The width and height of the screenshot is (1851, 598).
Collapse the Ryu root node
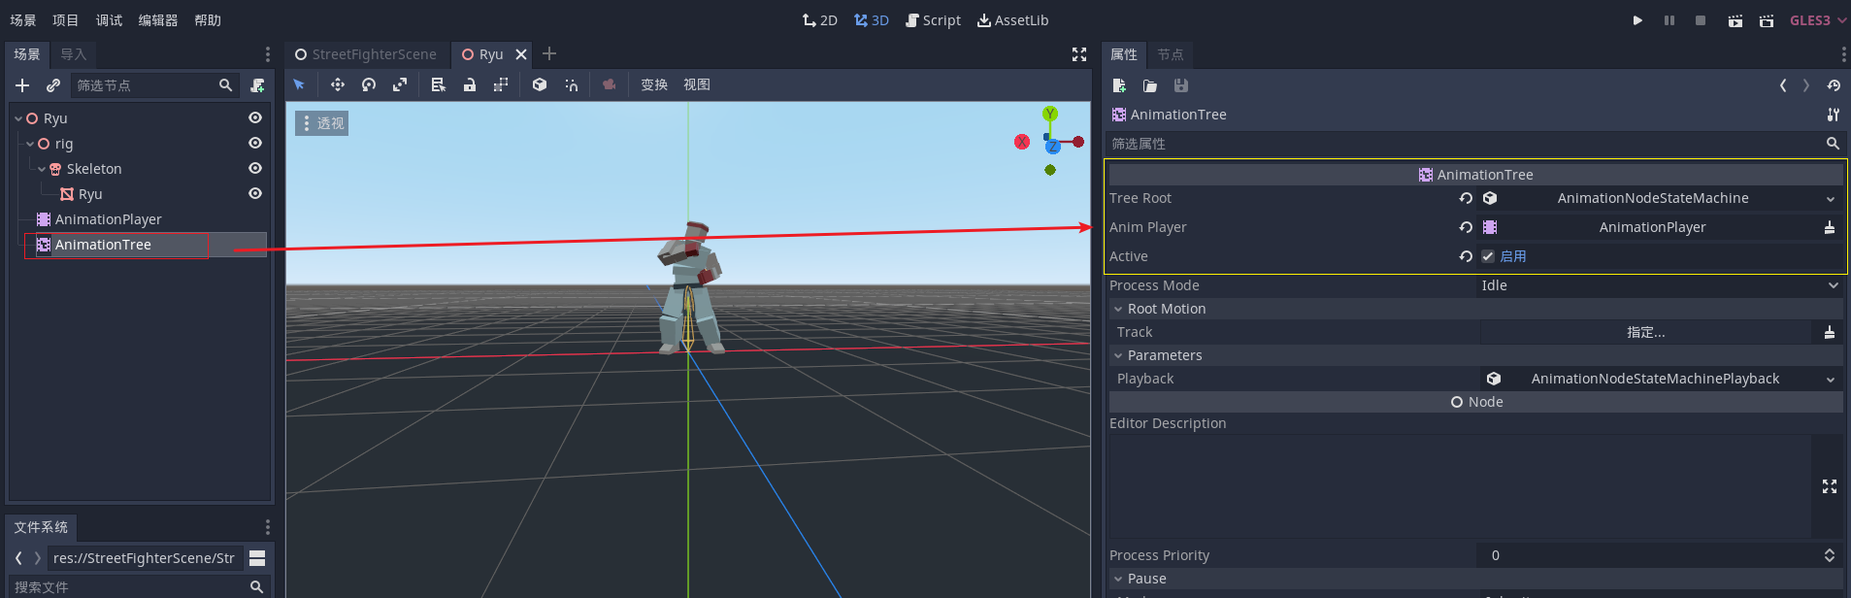(18, 118)
